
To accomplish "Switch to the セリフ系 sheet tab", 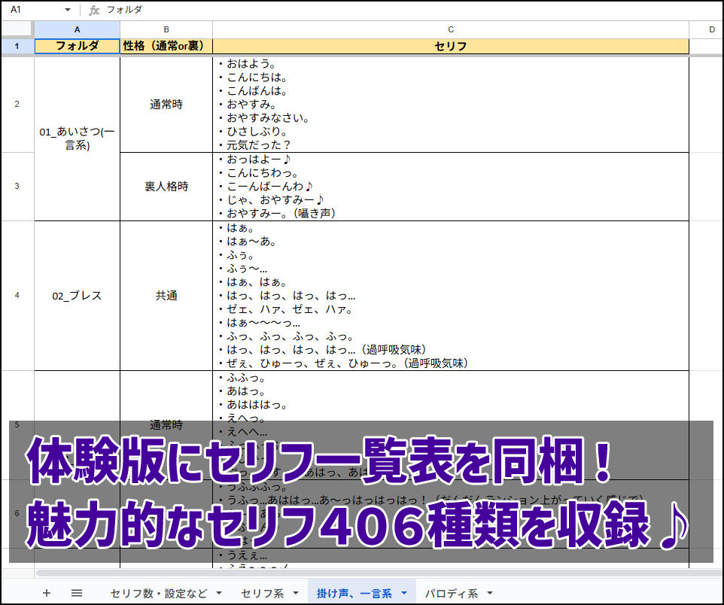I will click(262, 594).
